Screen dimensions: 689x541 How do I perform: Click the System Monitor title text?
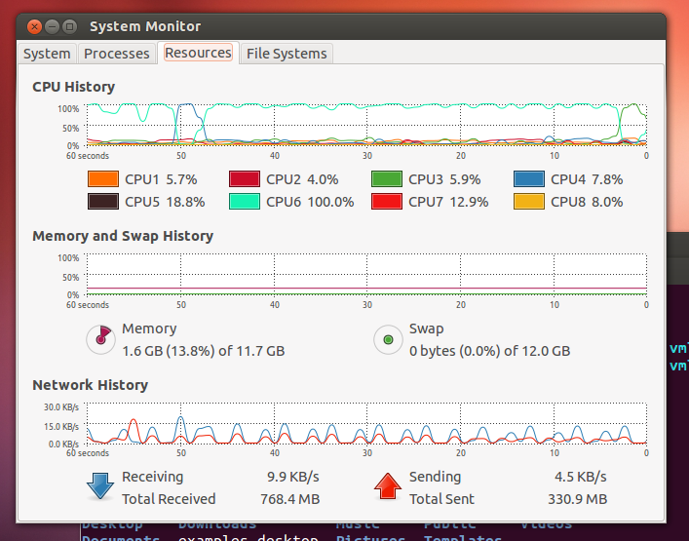145,26
